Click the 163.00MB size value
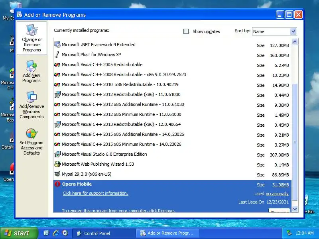This screenshot has width=319, height=239. pyautogui.click(x=280, y=55)
